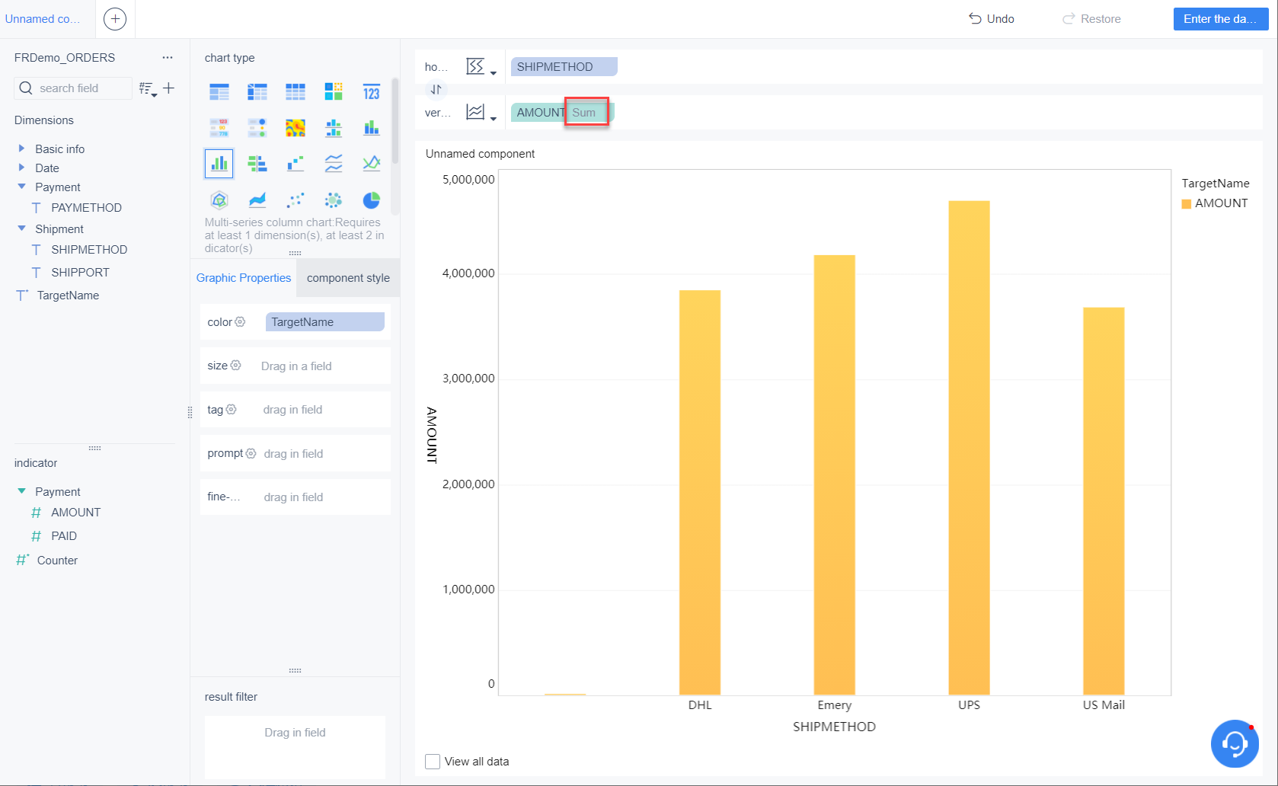Check the View all data checkbox
1278x786 pixels.
point(433,762)
